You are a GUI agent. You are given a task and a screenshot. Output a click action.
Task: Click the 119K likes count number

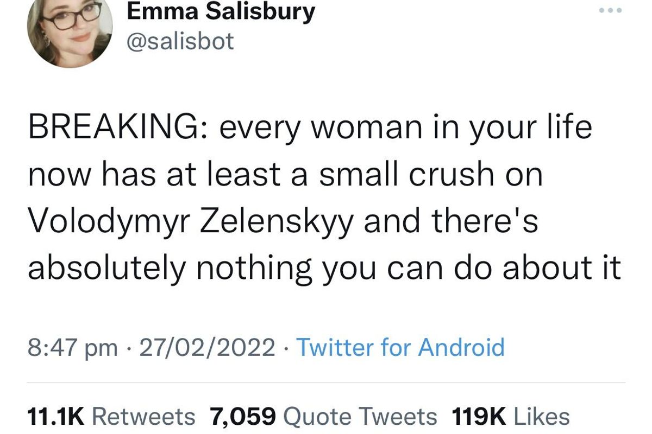(x=479, y=417)
